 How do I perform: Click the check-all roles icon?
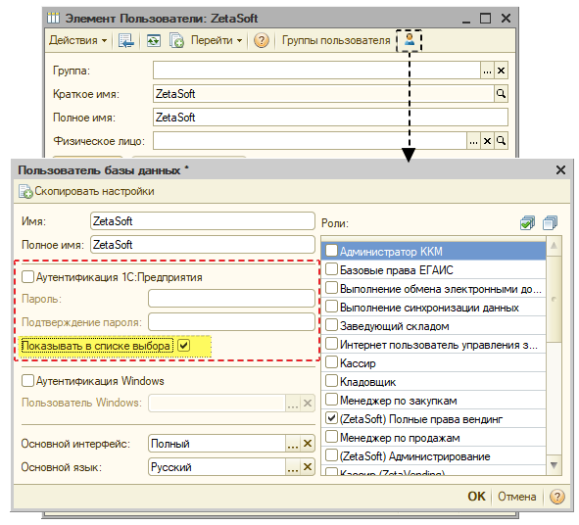(527, 222)
